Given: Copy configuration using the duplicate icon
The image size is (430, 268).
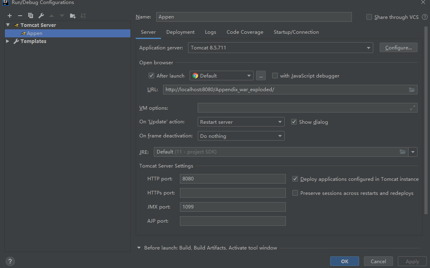Looking at the screenshot, I should pyautogui.click(x=31, y=16).
